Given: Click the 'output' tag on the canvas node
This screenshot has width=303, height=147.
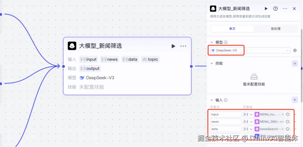Looking at the screenshot, I should (x=90, y=68).
